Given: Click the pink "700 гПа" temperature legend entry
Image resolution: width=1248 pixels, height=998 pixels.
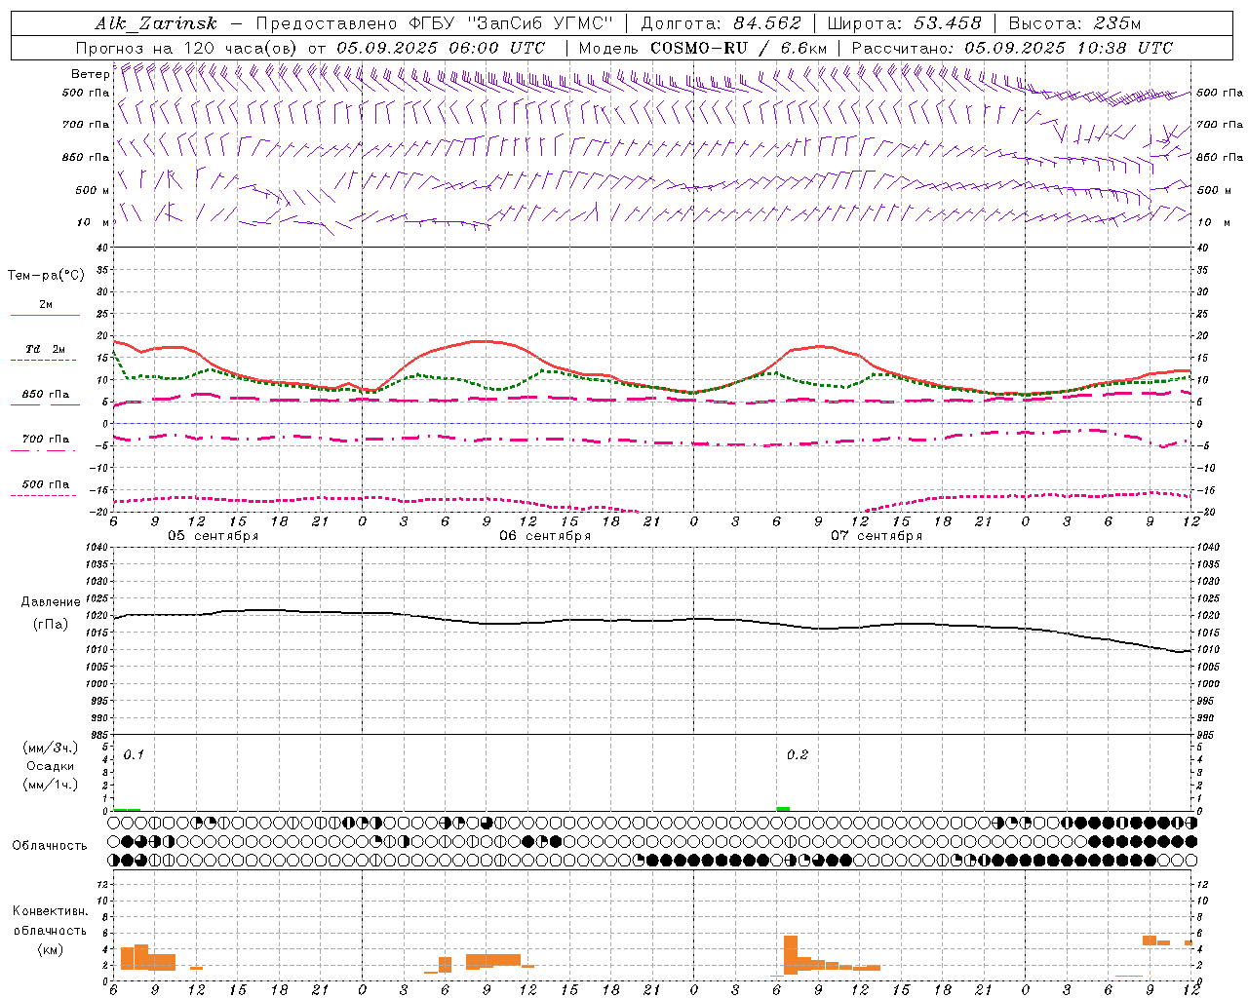Looking at the screenshot, I should (x=46, y=440).
